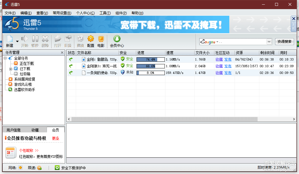Select 迅雷软件助手 in the tree
The height and width of the screenshot is (174, 299).
(x=25, y=90)
